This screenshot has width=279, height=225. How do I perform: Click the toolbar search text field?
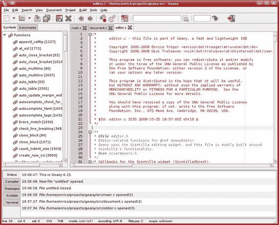(157, 18)
